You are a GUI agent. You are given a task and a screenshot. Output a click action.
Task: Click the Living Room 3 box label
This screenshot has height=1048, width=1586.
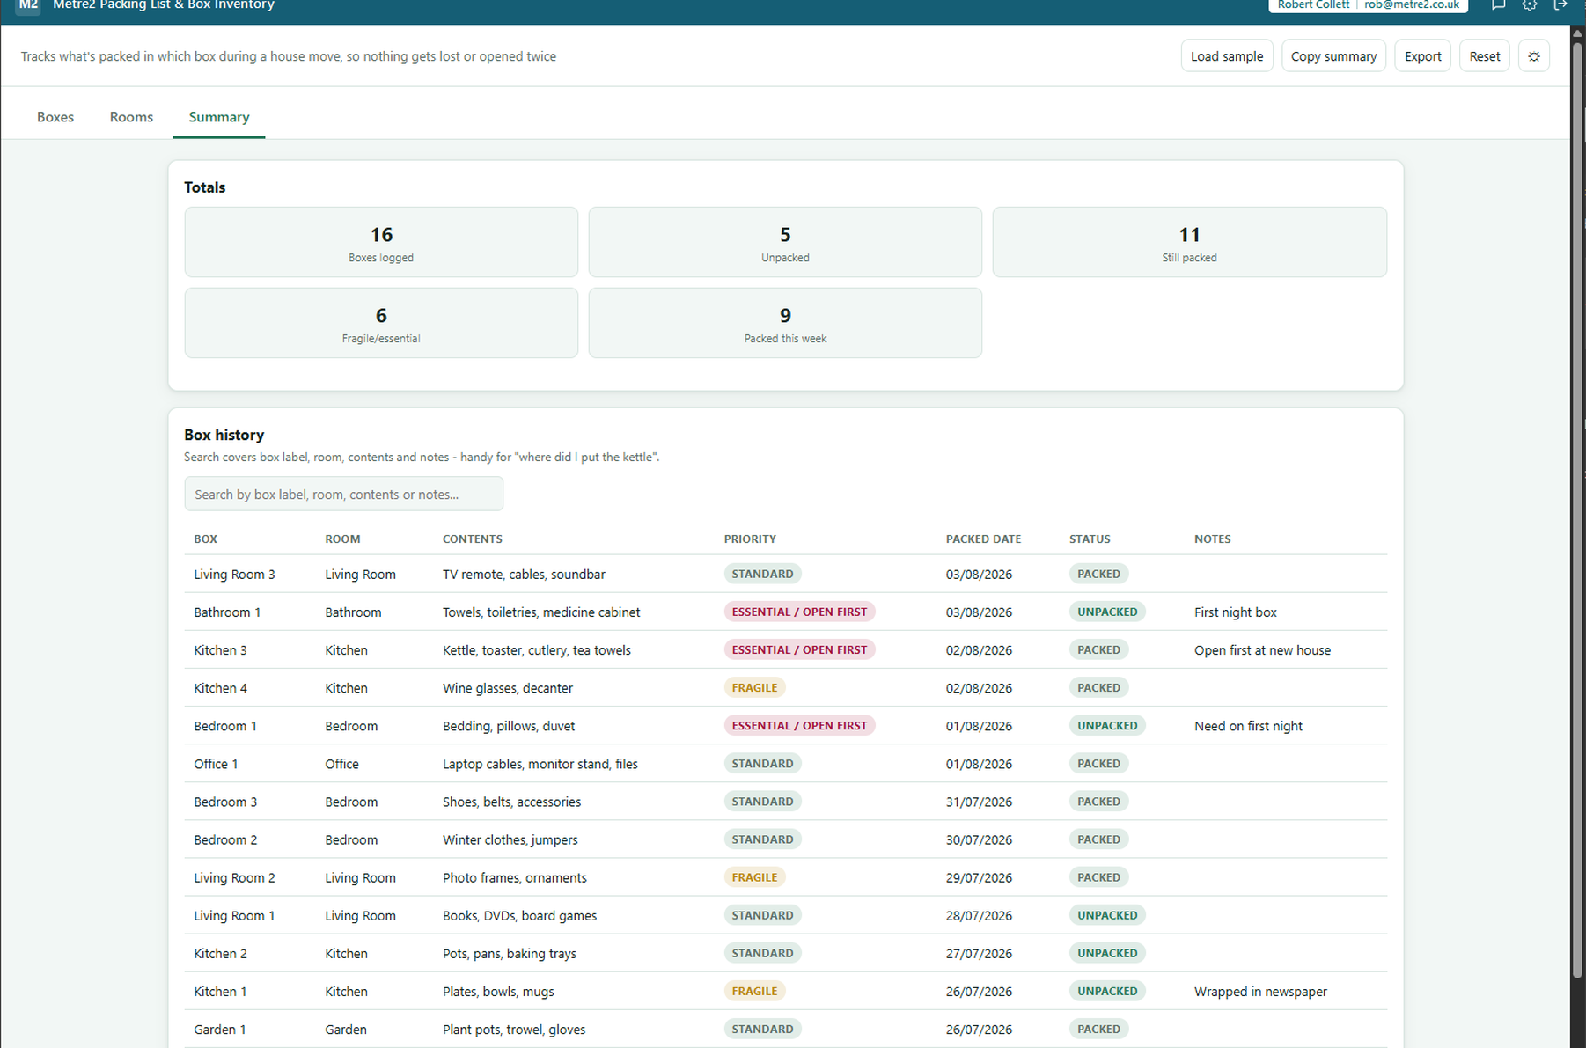(234, 575)
